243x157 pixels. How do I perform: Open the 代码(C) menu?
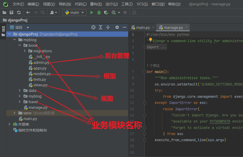pyautogui.click(x=81, y=4)
